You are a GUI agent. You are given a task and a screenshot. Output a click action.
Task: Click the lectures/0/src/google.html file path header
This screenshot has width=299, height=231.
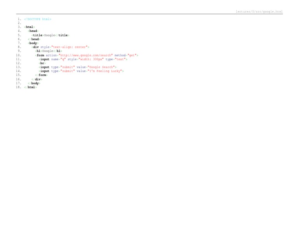(x=259, y=12)
